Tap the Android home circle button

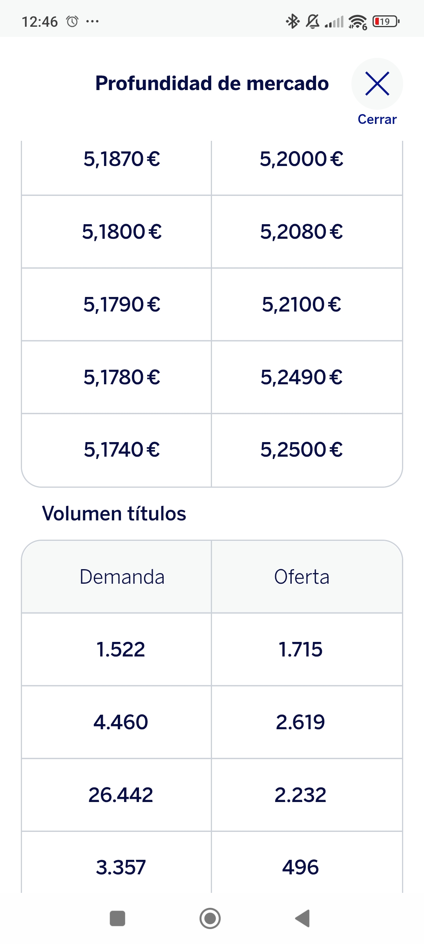click(x=210, y=918)
